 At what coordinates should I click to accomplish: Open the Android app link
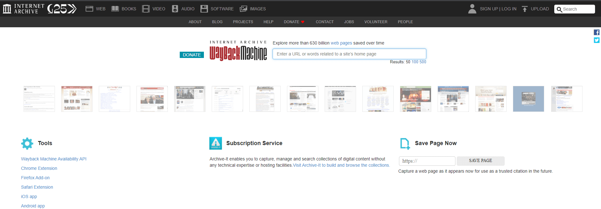click(33, 206)
